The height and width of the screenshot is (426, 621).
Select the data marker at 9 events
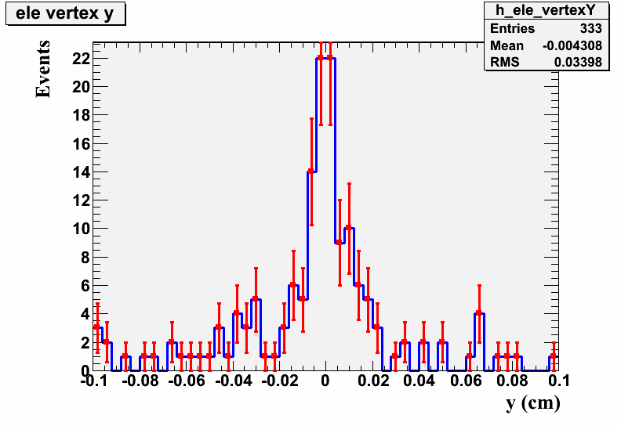point(340,243)
